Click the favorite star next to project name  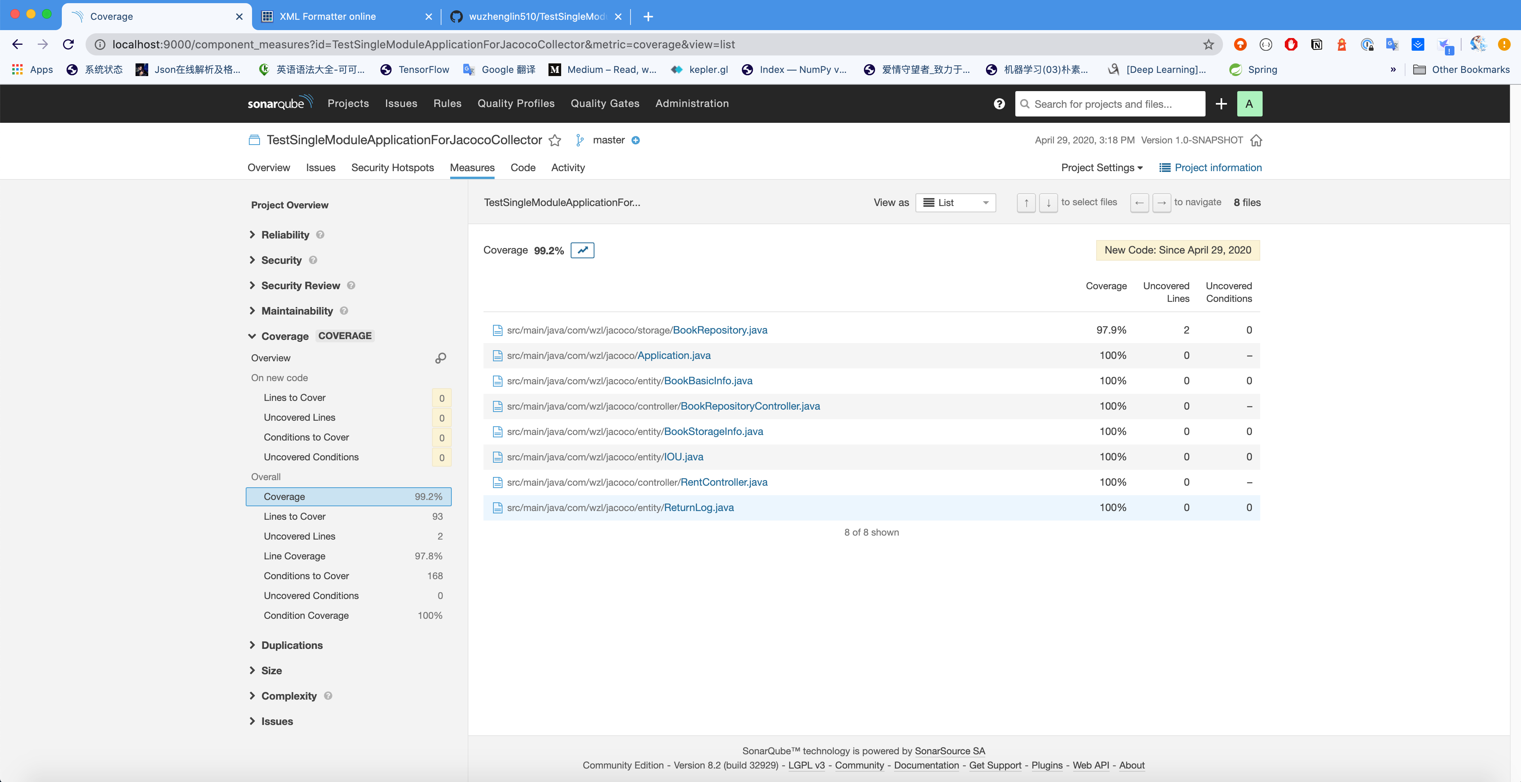tap(554, 141)
